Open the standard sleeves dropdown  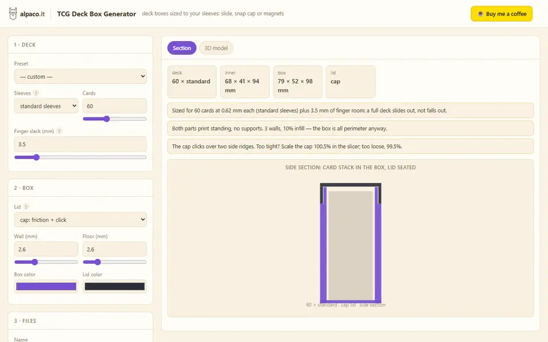(x=46, y=106)
